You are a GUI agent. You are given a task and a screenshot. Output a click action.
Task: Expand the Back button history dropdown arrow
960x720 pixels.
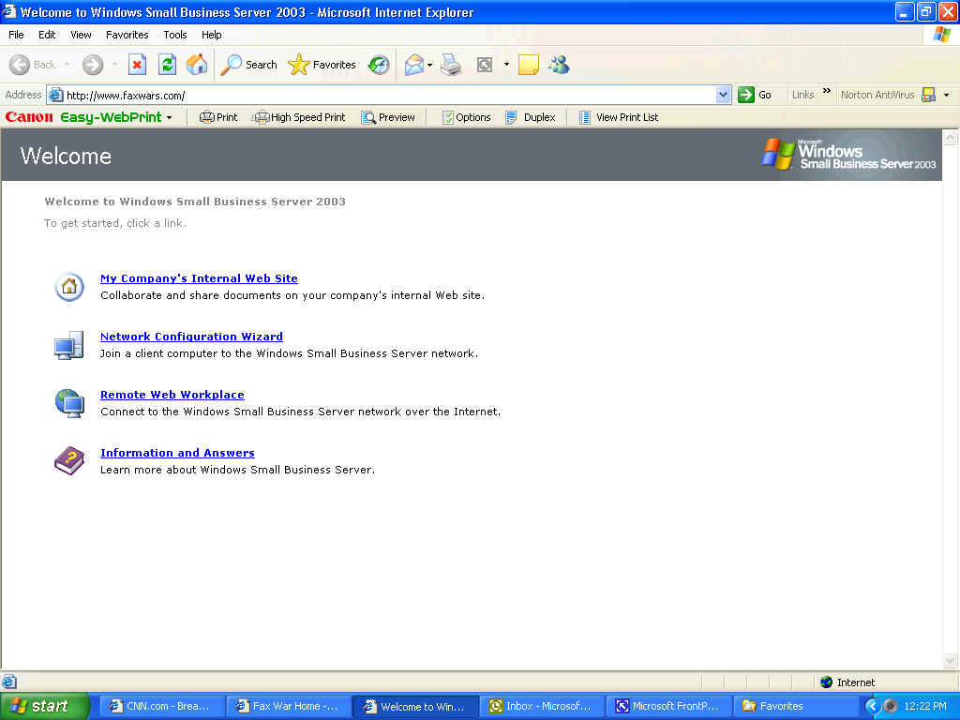(67, 65)
